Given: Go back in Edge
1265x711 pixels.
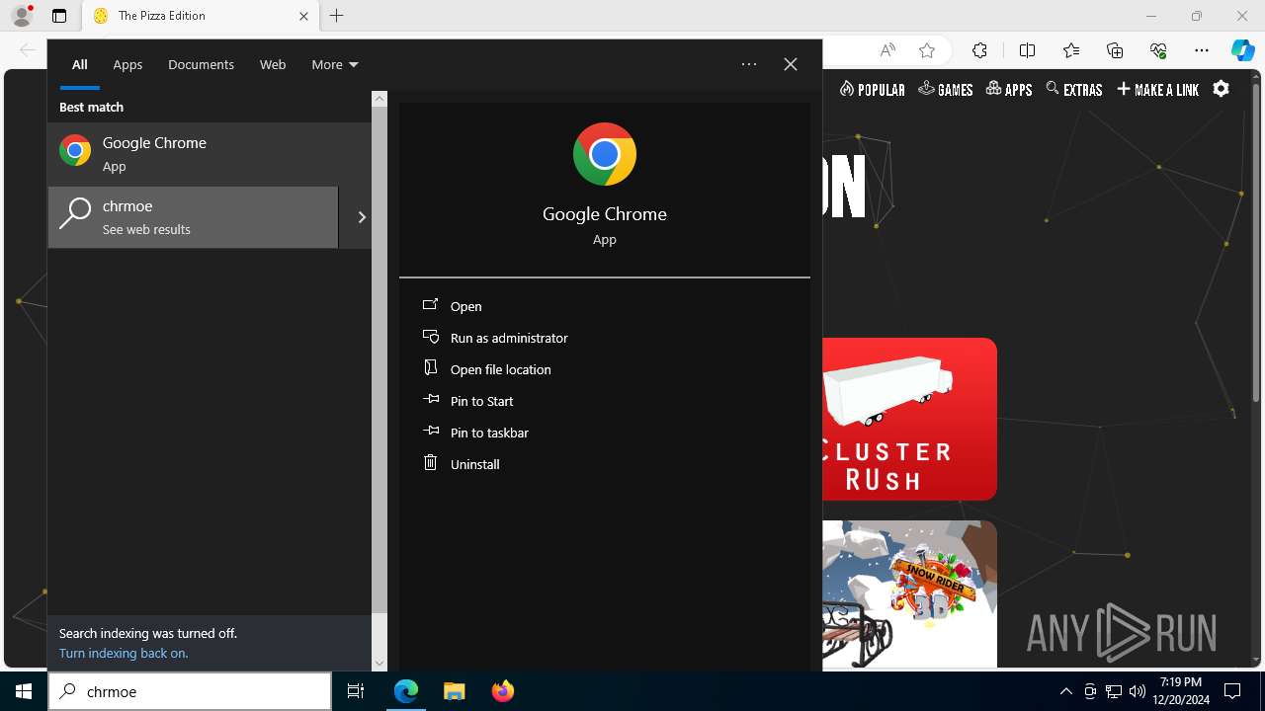Looking at the screenshot, I should coord(27,50).
